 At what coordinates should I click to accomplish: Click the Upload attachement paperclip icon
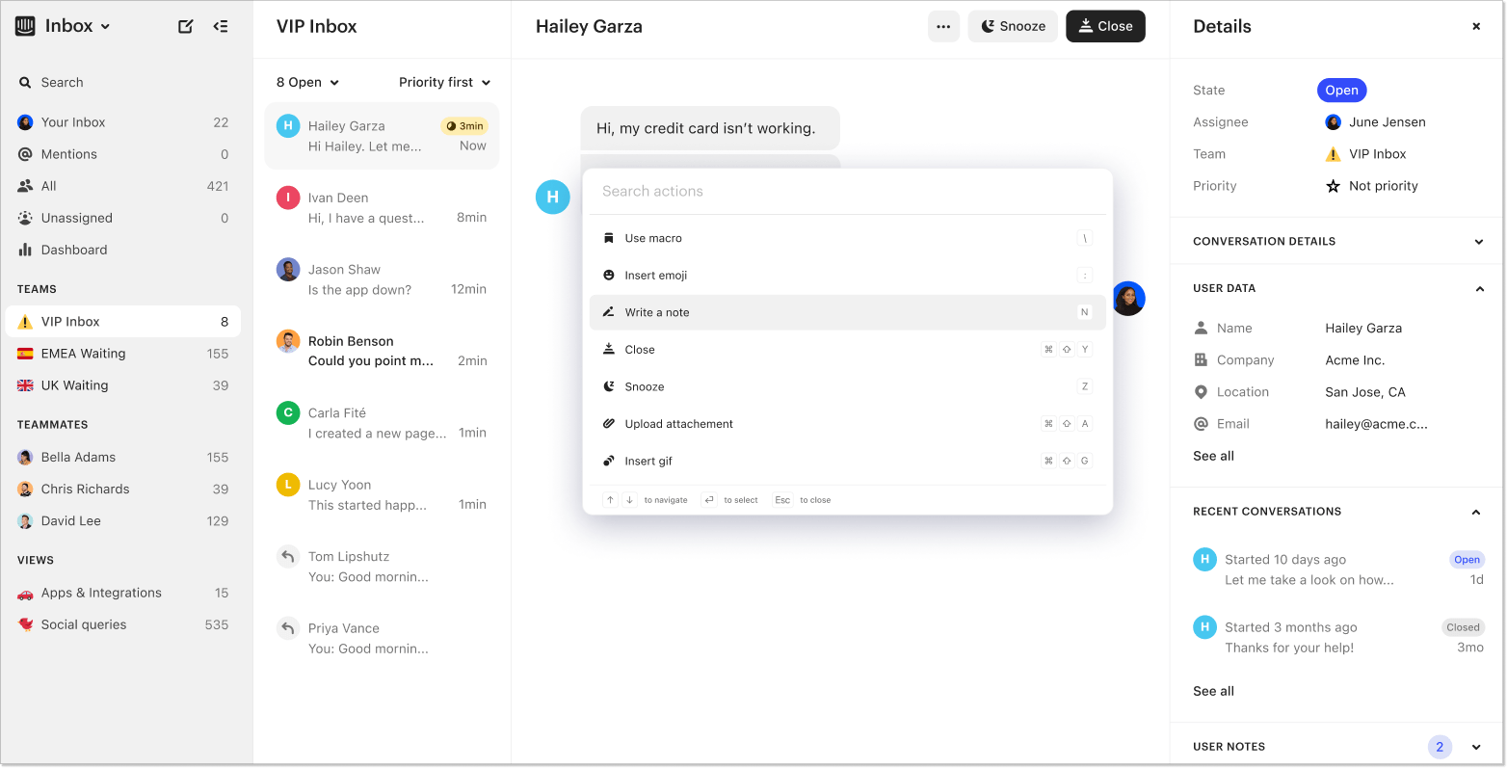point(609,424)
